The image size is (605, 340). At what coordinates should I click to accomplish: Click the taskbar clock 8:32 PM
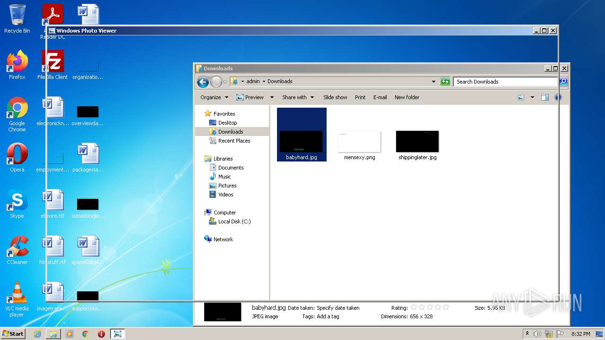580,334
